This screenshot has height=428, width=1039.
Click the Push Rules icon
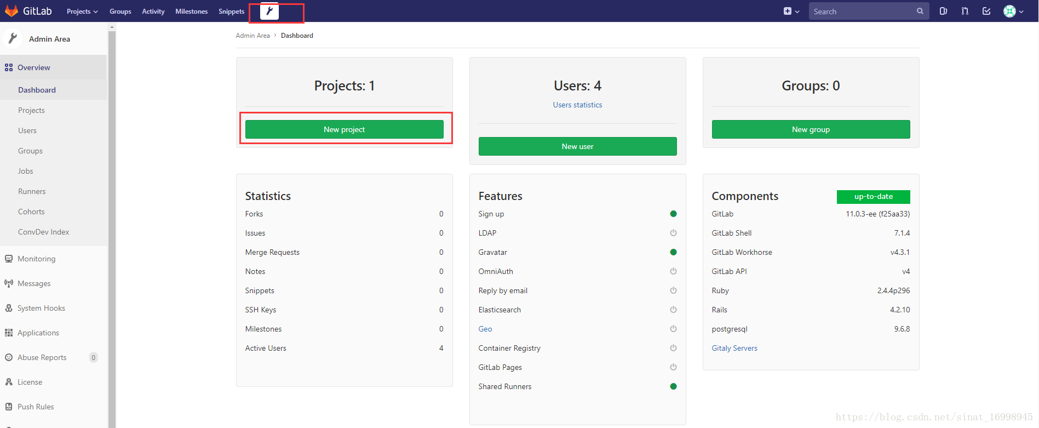coord(9,407)
